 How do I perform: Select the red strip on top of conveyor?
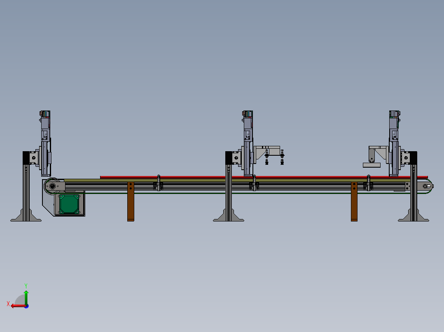click(x=264, y=177)
